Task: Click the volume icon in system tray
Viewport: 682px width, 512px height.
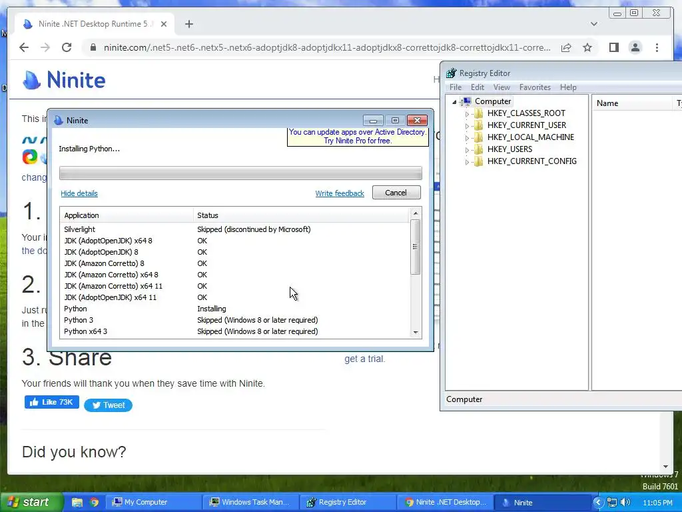Action: click(x=625, y=503)
